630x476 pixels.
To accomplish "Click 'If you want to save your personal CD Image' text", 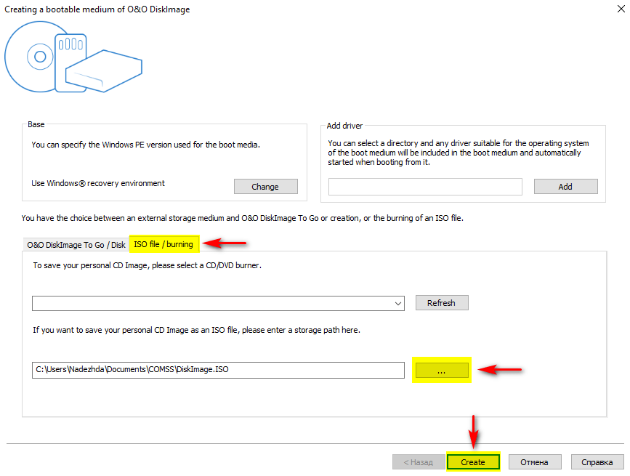I will 196,330.
